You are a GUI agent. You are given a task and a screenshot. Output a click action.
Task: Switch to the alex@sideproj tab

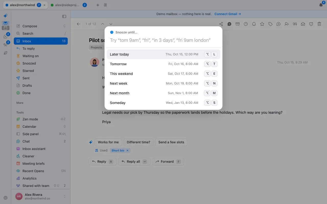(69, 5)
